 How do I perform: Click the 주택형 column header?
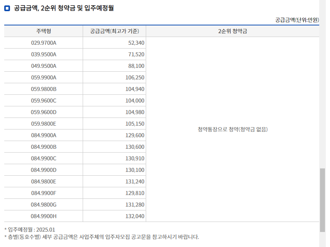[43, 31]
